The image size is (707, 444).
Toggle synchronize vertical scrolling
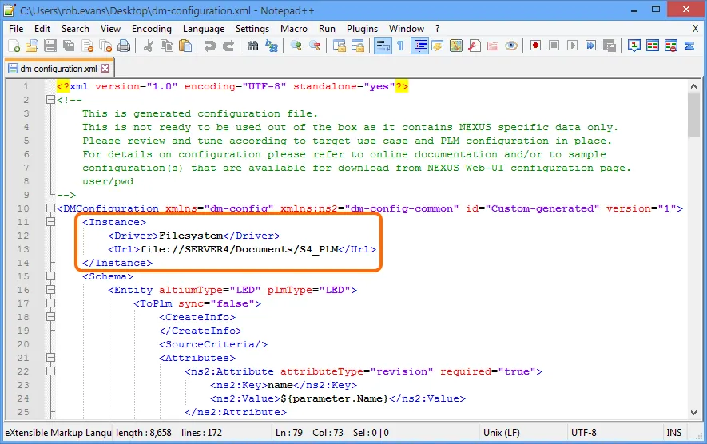click(x=339, y=46)
